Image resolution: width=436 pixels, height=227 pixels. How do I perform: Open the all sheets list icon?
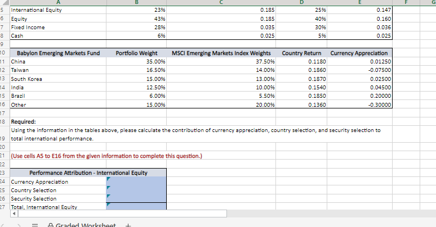coord(35,225)
